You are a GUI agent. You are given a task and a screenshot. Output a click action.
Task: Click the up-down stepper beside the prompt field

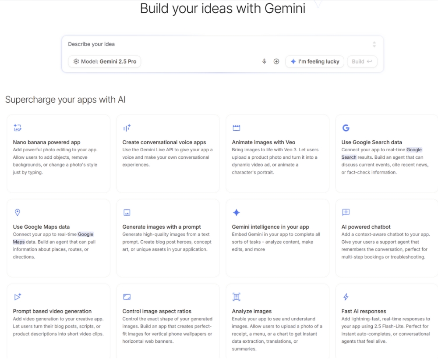(x=374, y=44)
